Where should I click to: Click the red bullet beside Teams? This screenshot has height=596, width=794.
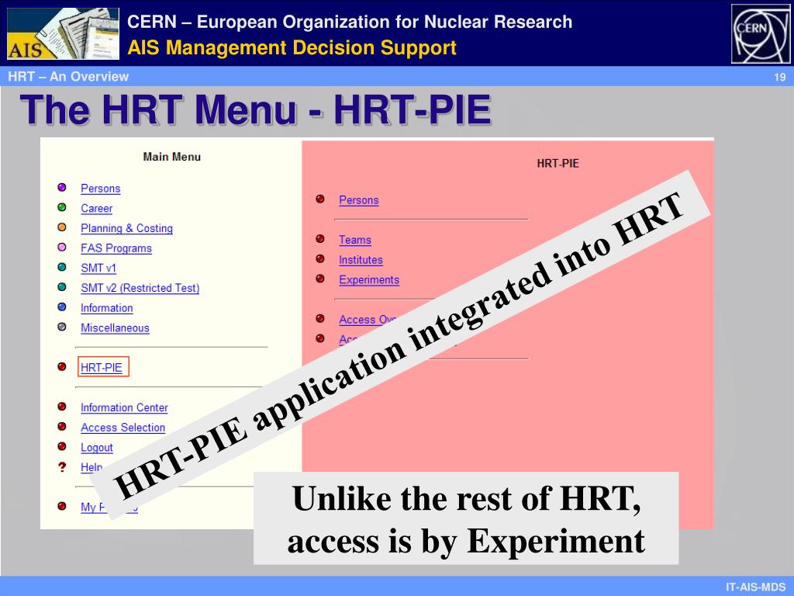[320, 239]
